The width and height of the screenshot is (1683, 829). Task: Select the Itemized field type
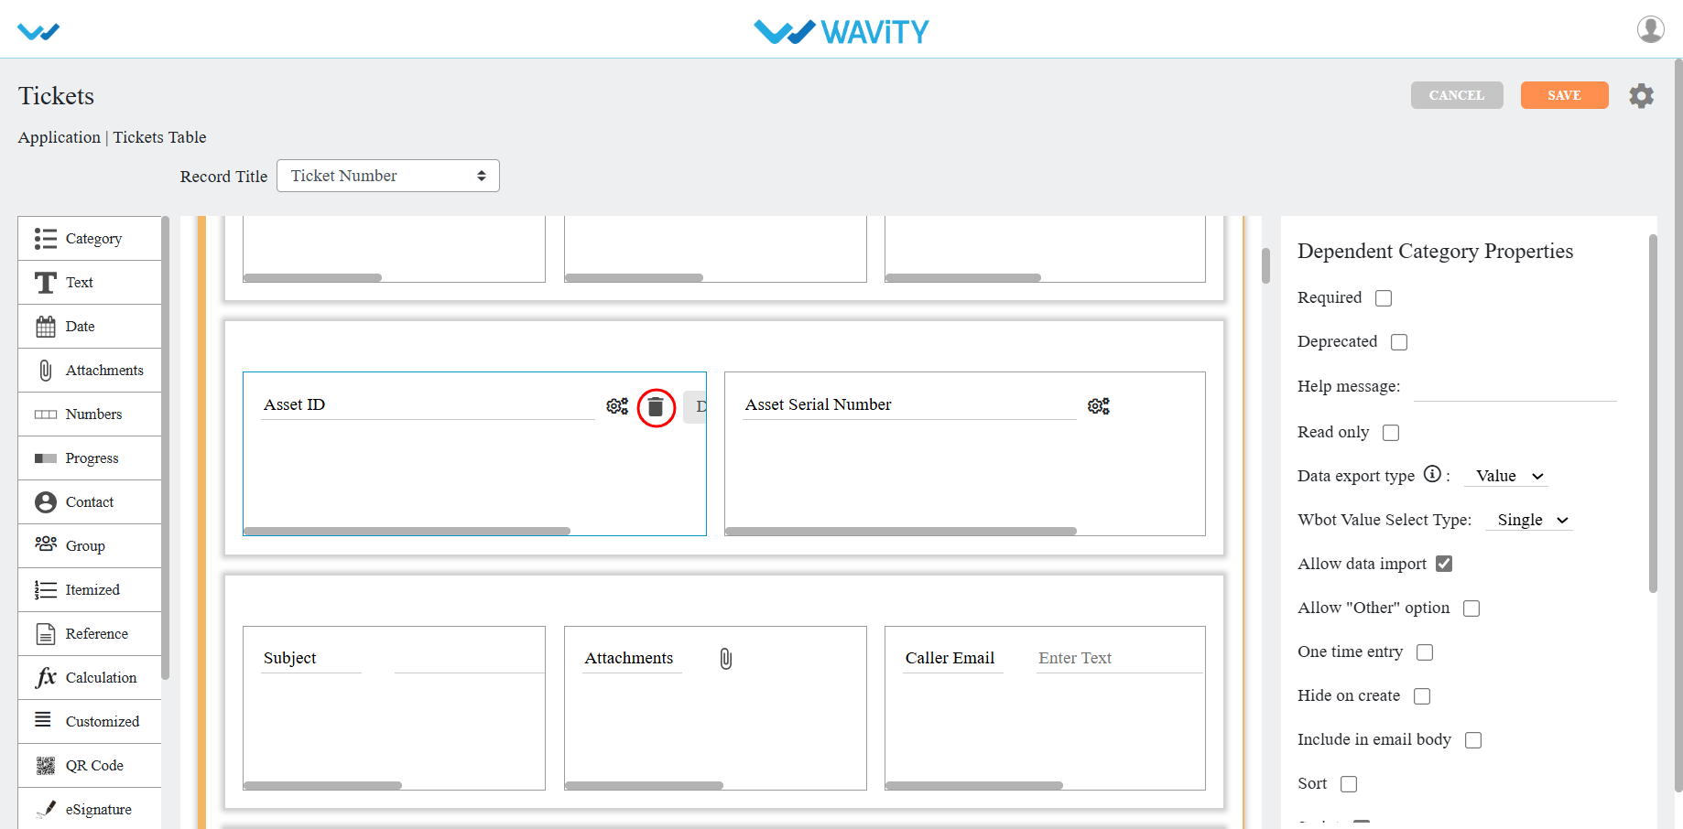pyautogui.click(x=90, y=590)
